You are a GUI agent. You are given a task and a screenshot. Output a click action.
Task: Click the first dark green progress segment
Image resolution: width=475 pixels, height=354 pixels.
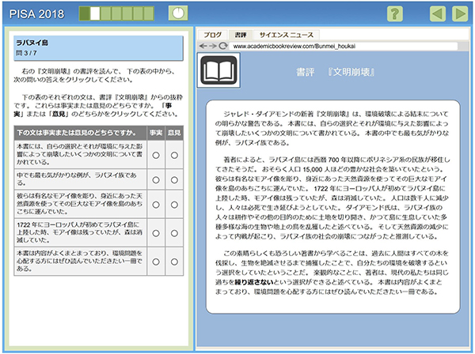(84, 13)
